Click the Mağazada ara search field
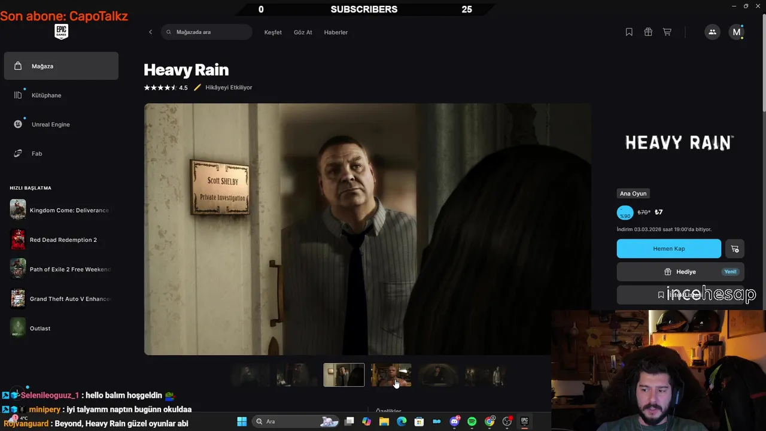The height and width of the screenshot is (431, 766). click(206, 32)
